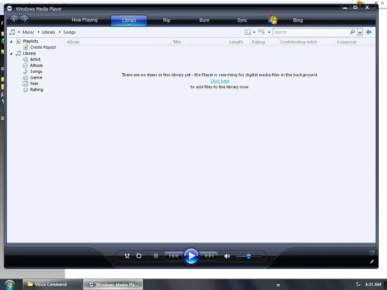387x290 pixels.
Task: Expand the arrow before Library breadcrumb
Action: [39, 32]
